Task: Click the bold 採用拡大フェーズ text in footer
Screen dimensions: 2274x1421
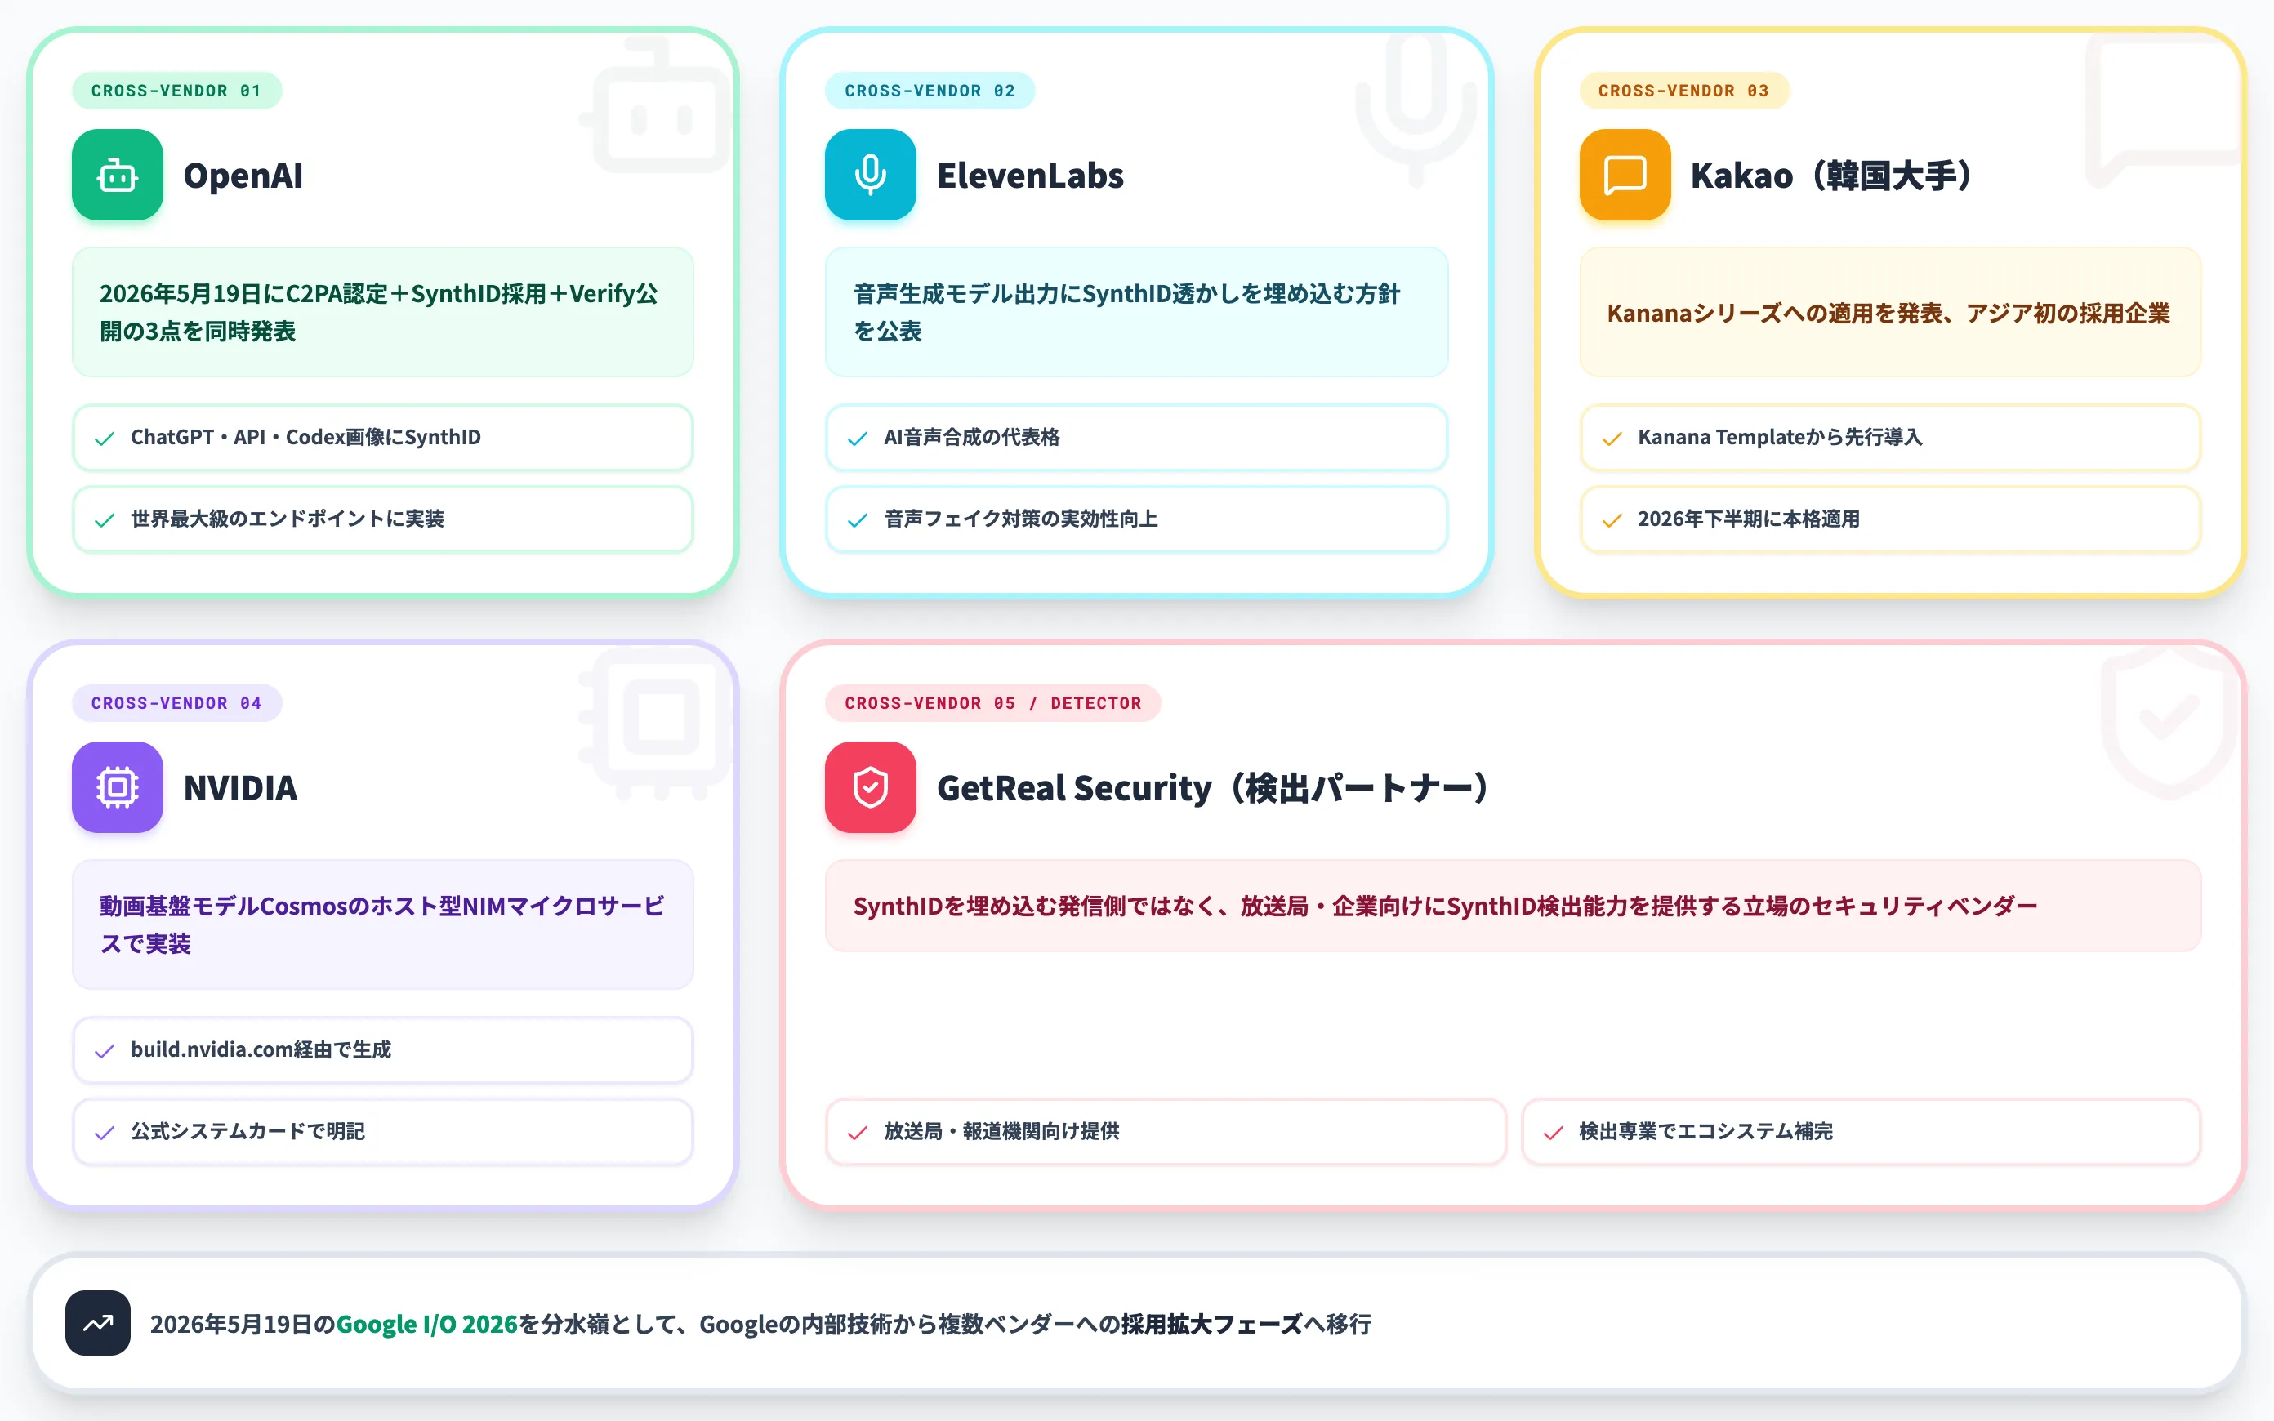Action: pyautogui.click(x=1211, y=1324)
